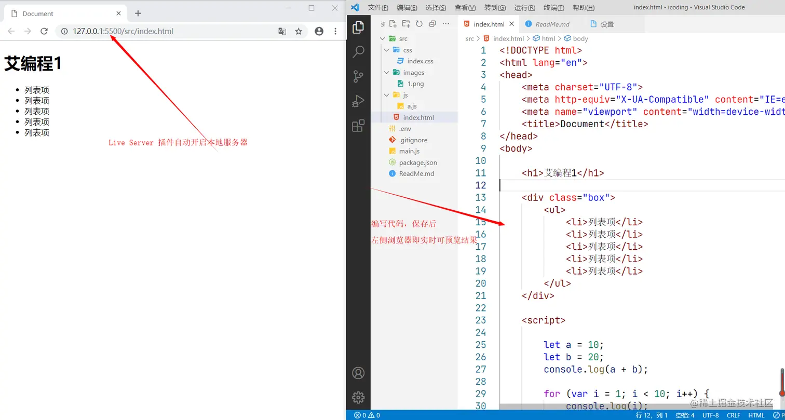The width and height of the screenshot is (785, 420).
Task: Change file encoding UTF-8 in status bar
Action: click(711, 415)
